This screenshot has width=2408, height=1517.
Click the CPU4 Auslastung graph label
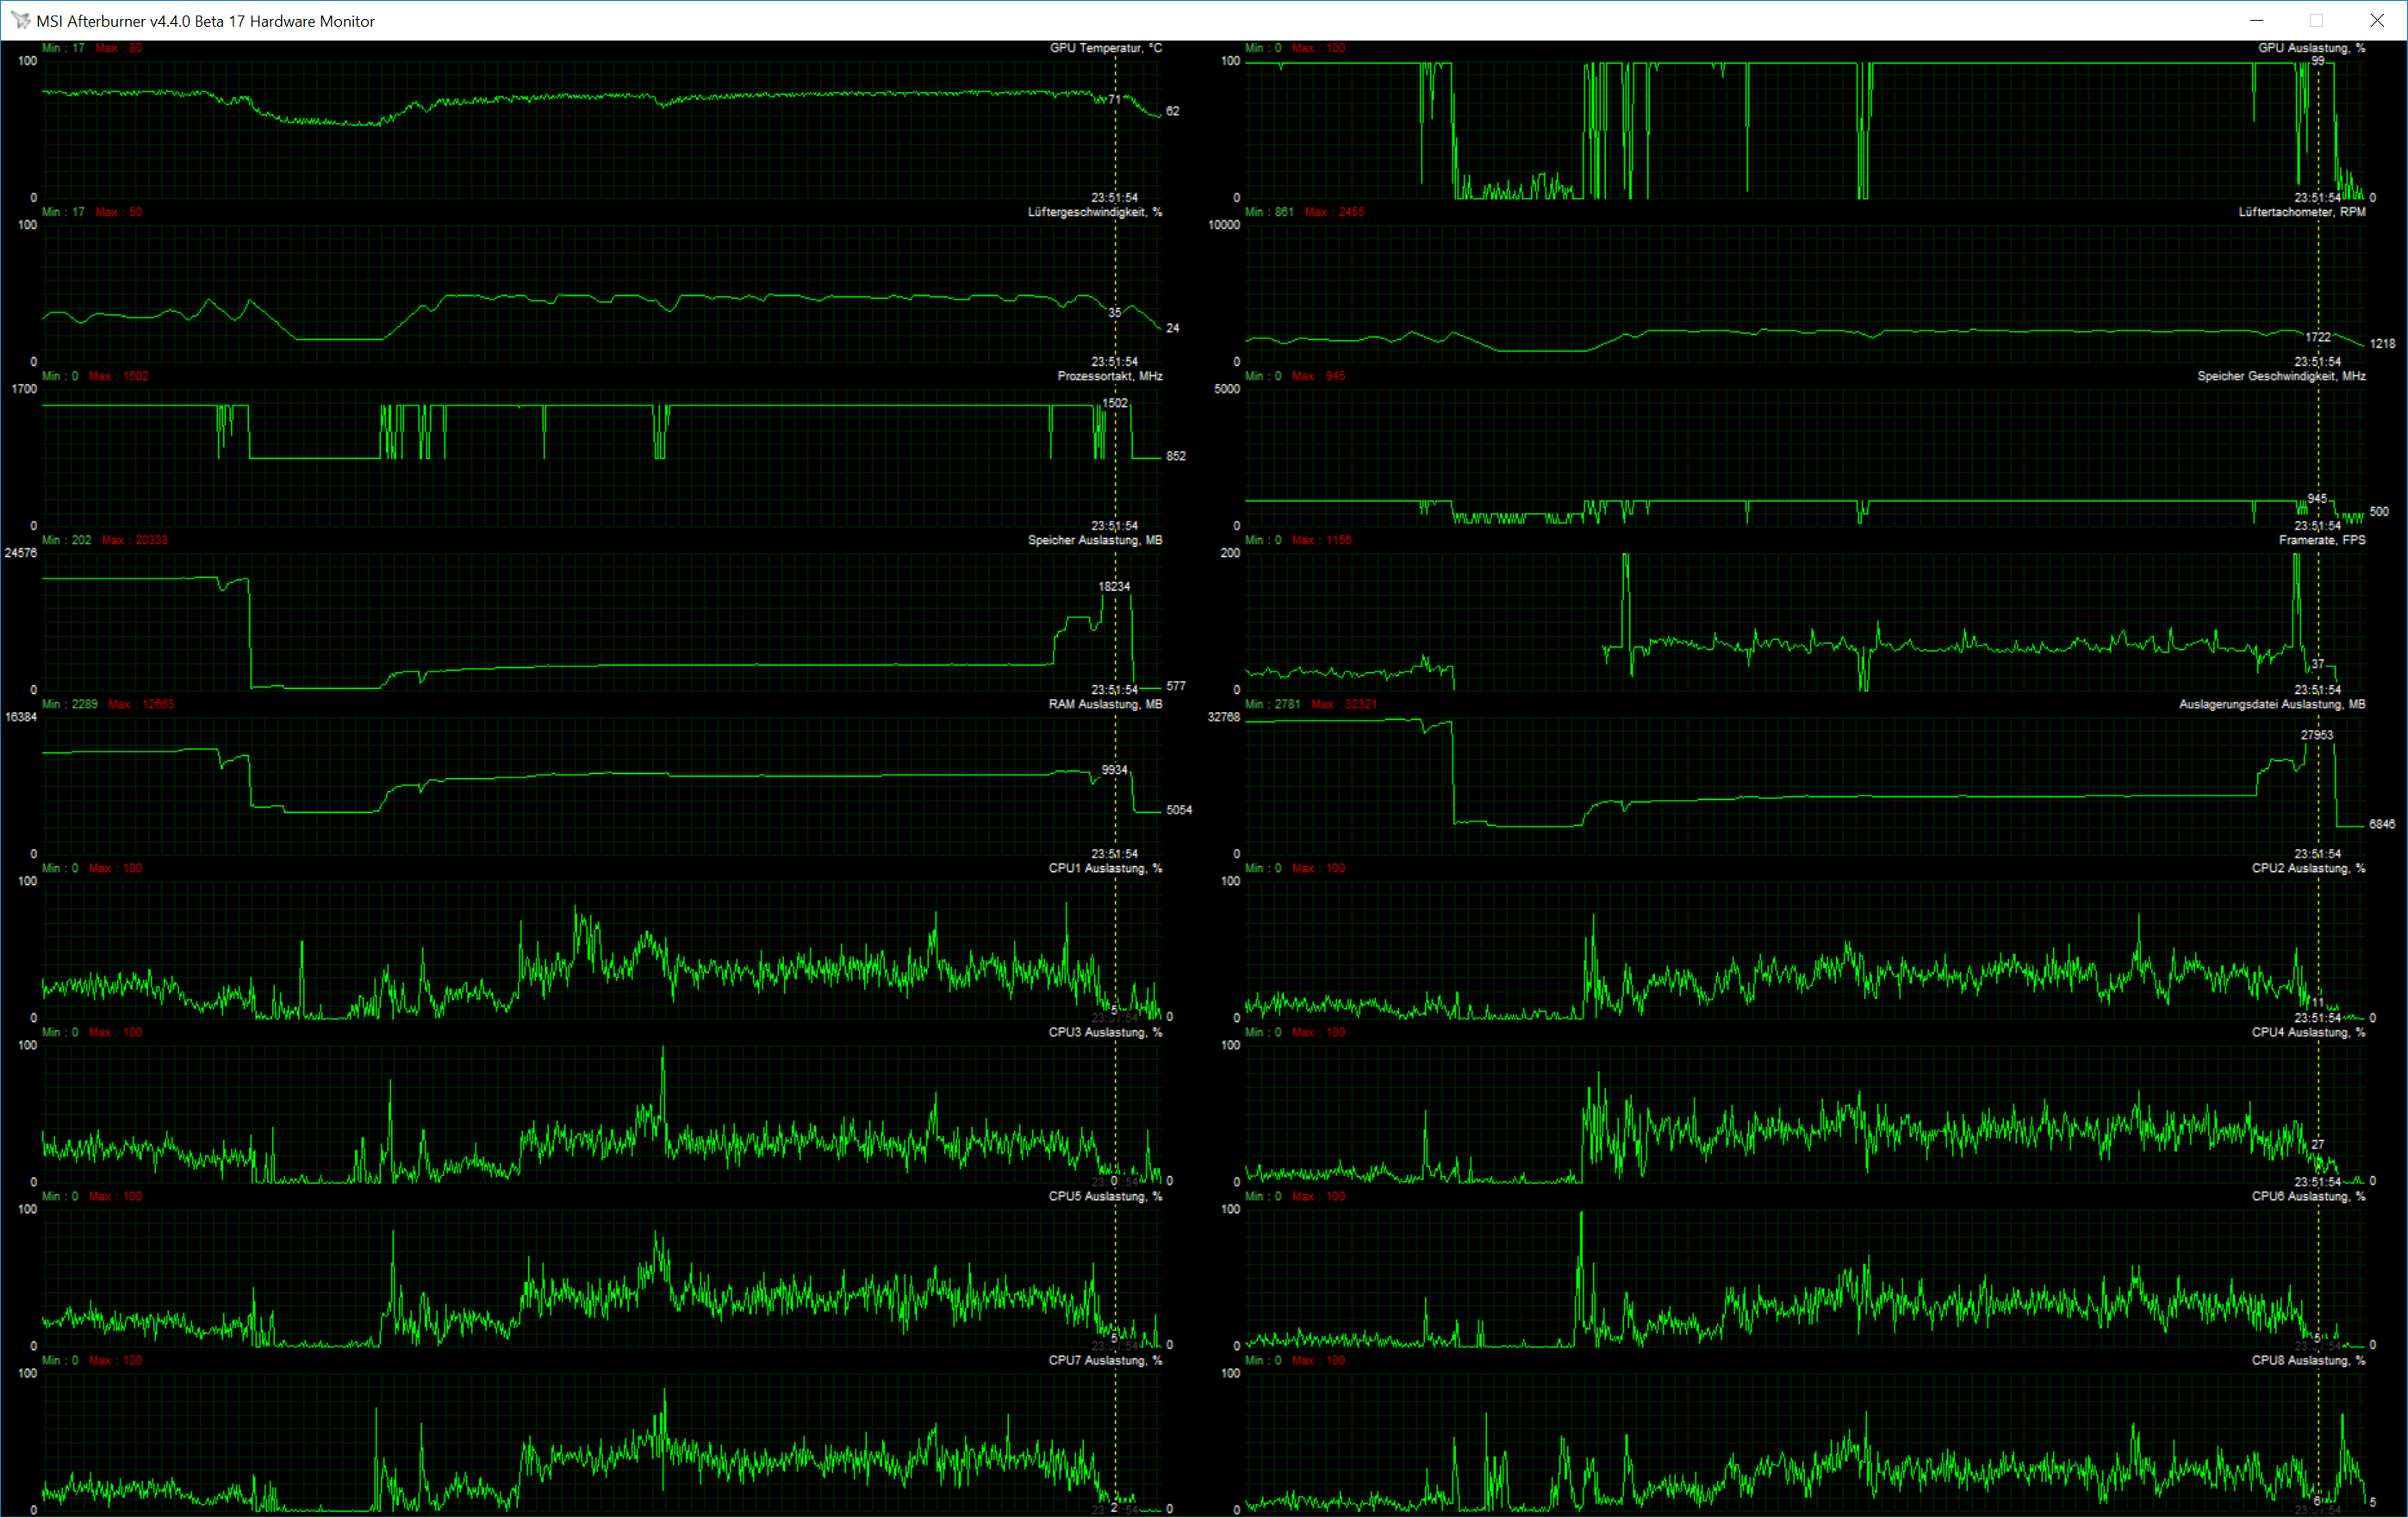[x=2308, y=1032]
